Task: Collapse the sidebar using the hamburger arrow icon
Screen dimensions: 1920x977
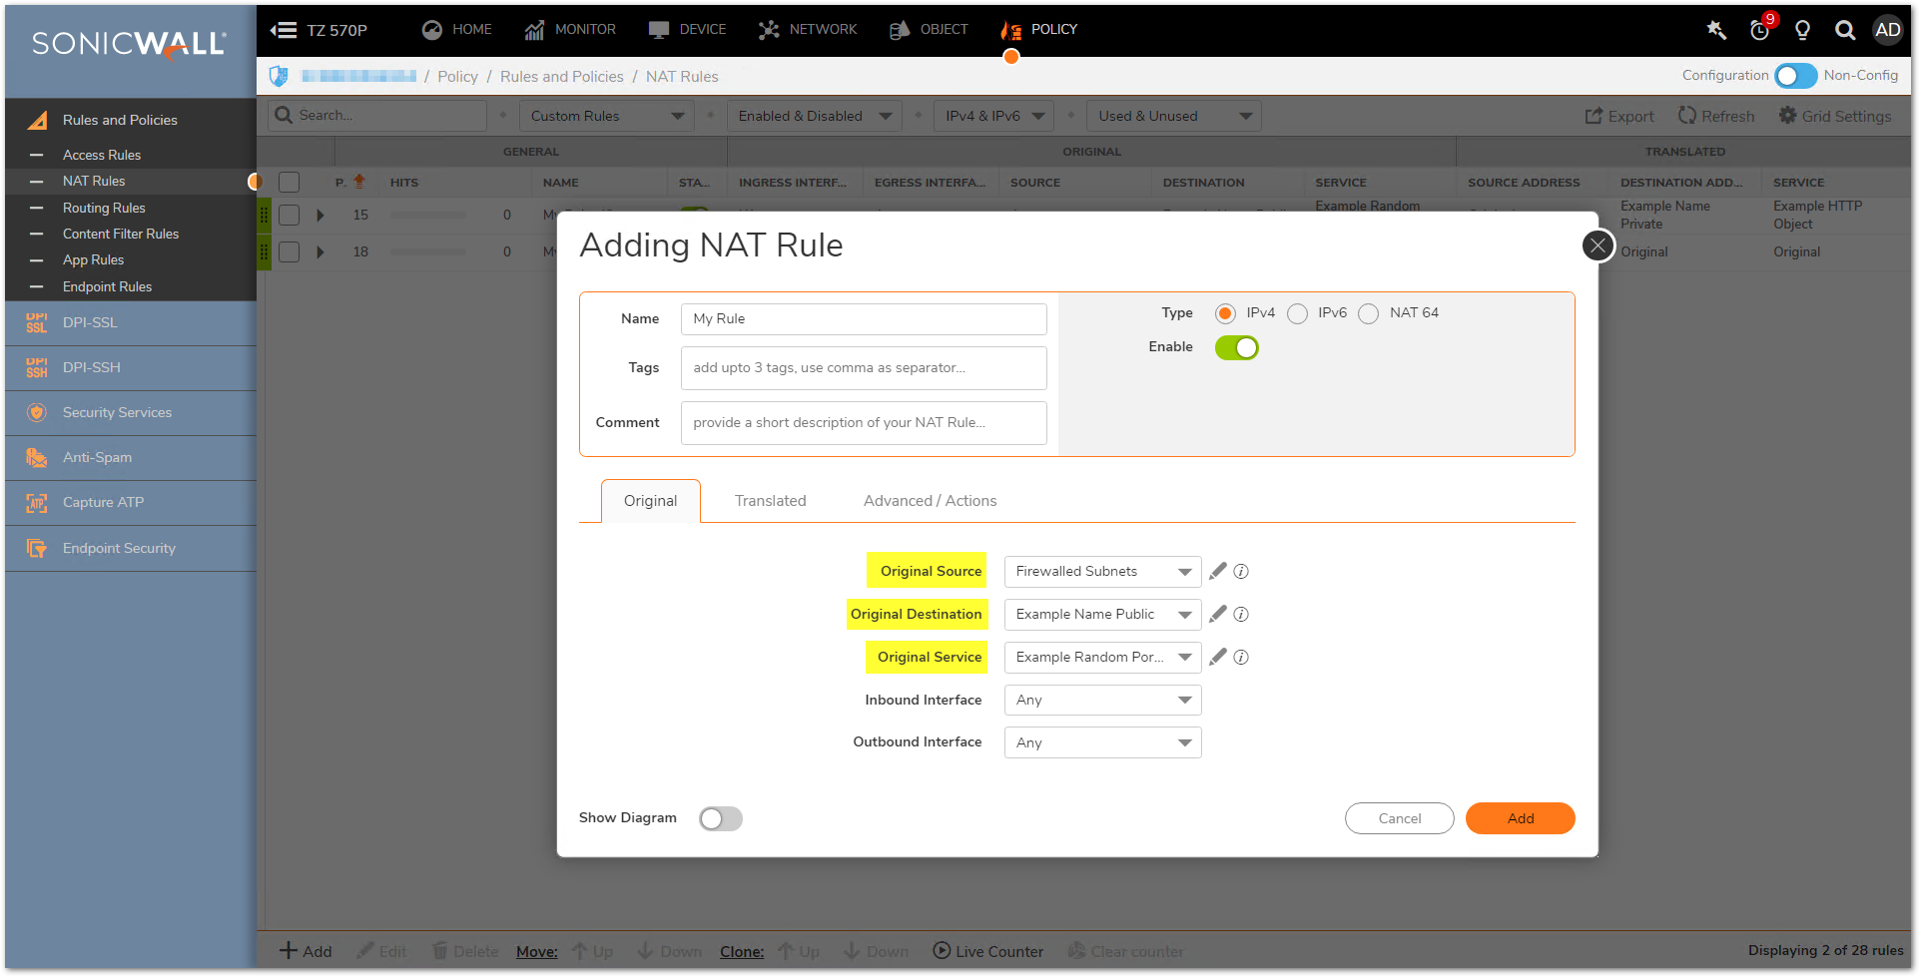Action: (284, 30)
